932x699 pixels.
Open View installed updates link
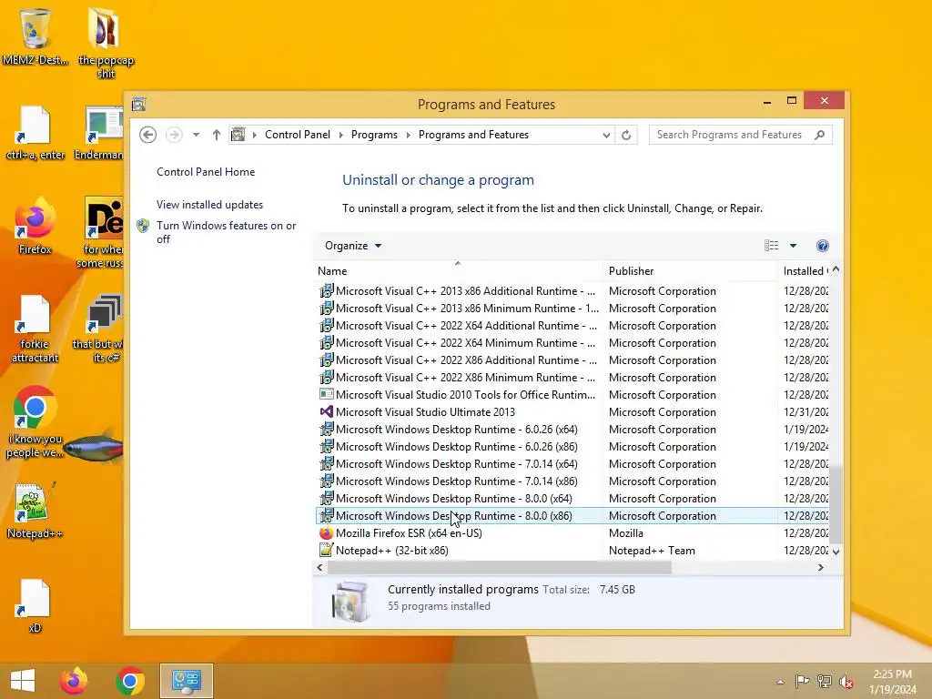click(x=210, y=205)
